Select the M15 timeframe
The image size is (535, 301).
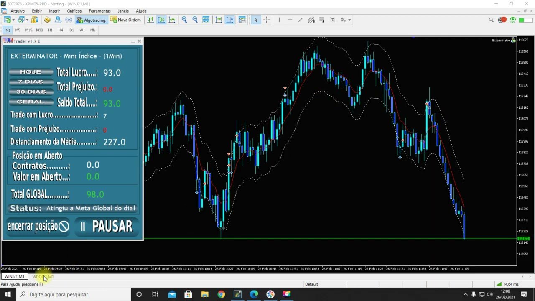click(x=28, y=30)
